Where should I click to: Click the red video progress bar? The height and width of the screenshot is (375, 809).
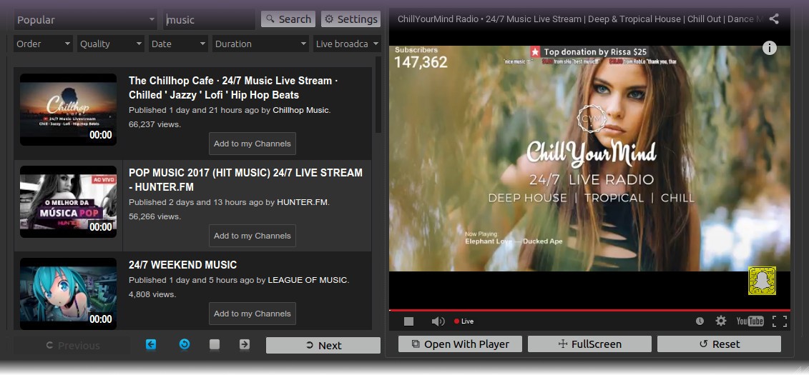point(589,310)
